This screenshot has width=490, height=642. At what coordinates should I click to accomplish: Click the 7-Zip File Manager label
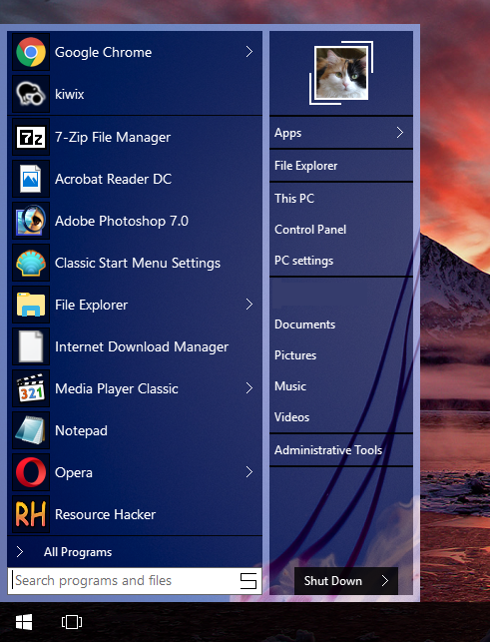(x=113, y=137)
